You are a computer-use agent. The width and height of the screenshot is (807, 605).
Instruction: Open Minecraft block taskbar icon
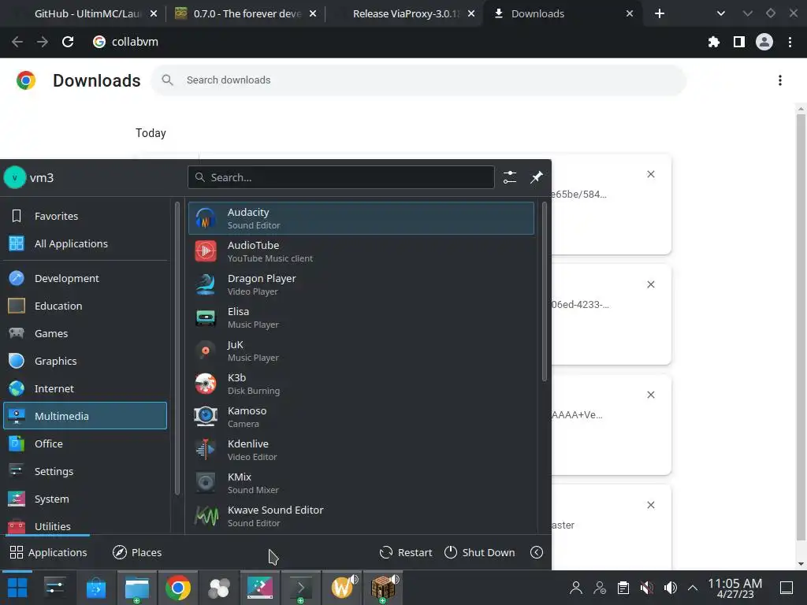(383, 588)
